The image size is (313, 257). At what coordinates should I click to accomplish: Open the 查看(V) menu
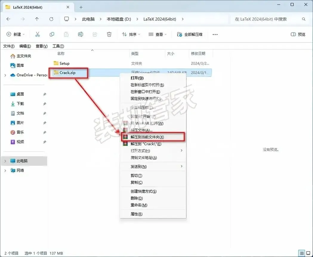click(41, 46)
